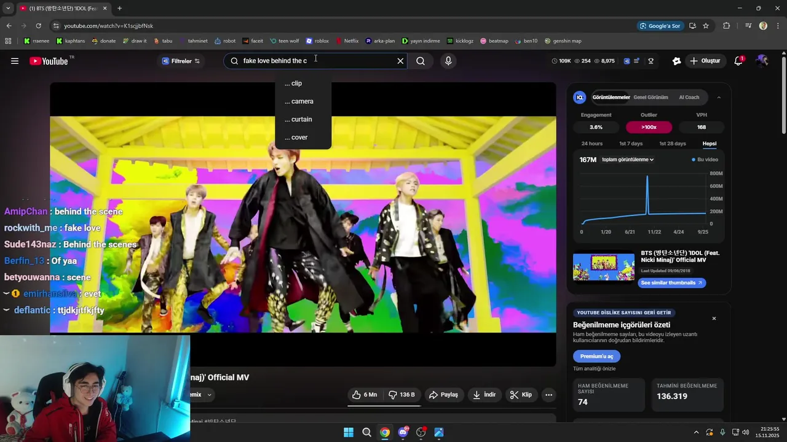
Task: Click the video player area
Action: click(303, 224)
